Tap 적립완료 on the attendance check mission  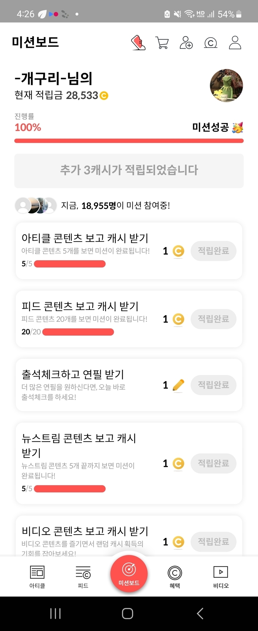[214, 385]
